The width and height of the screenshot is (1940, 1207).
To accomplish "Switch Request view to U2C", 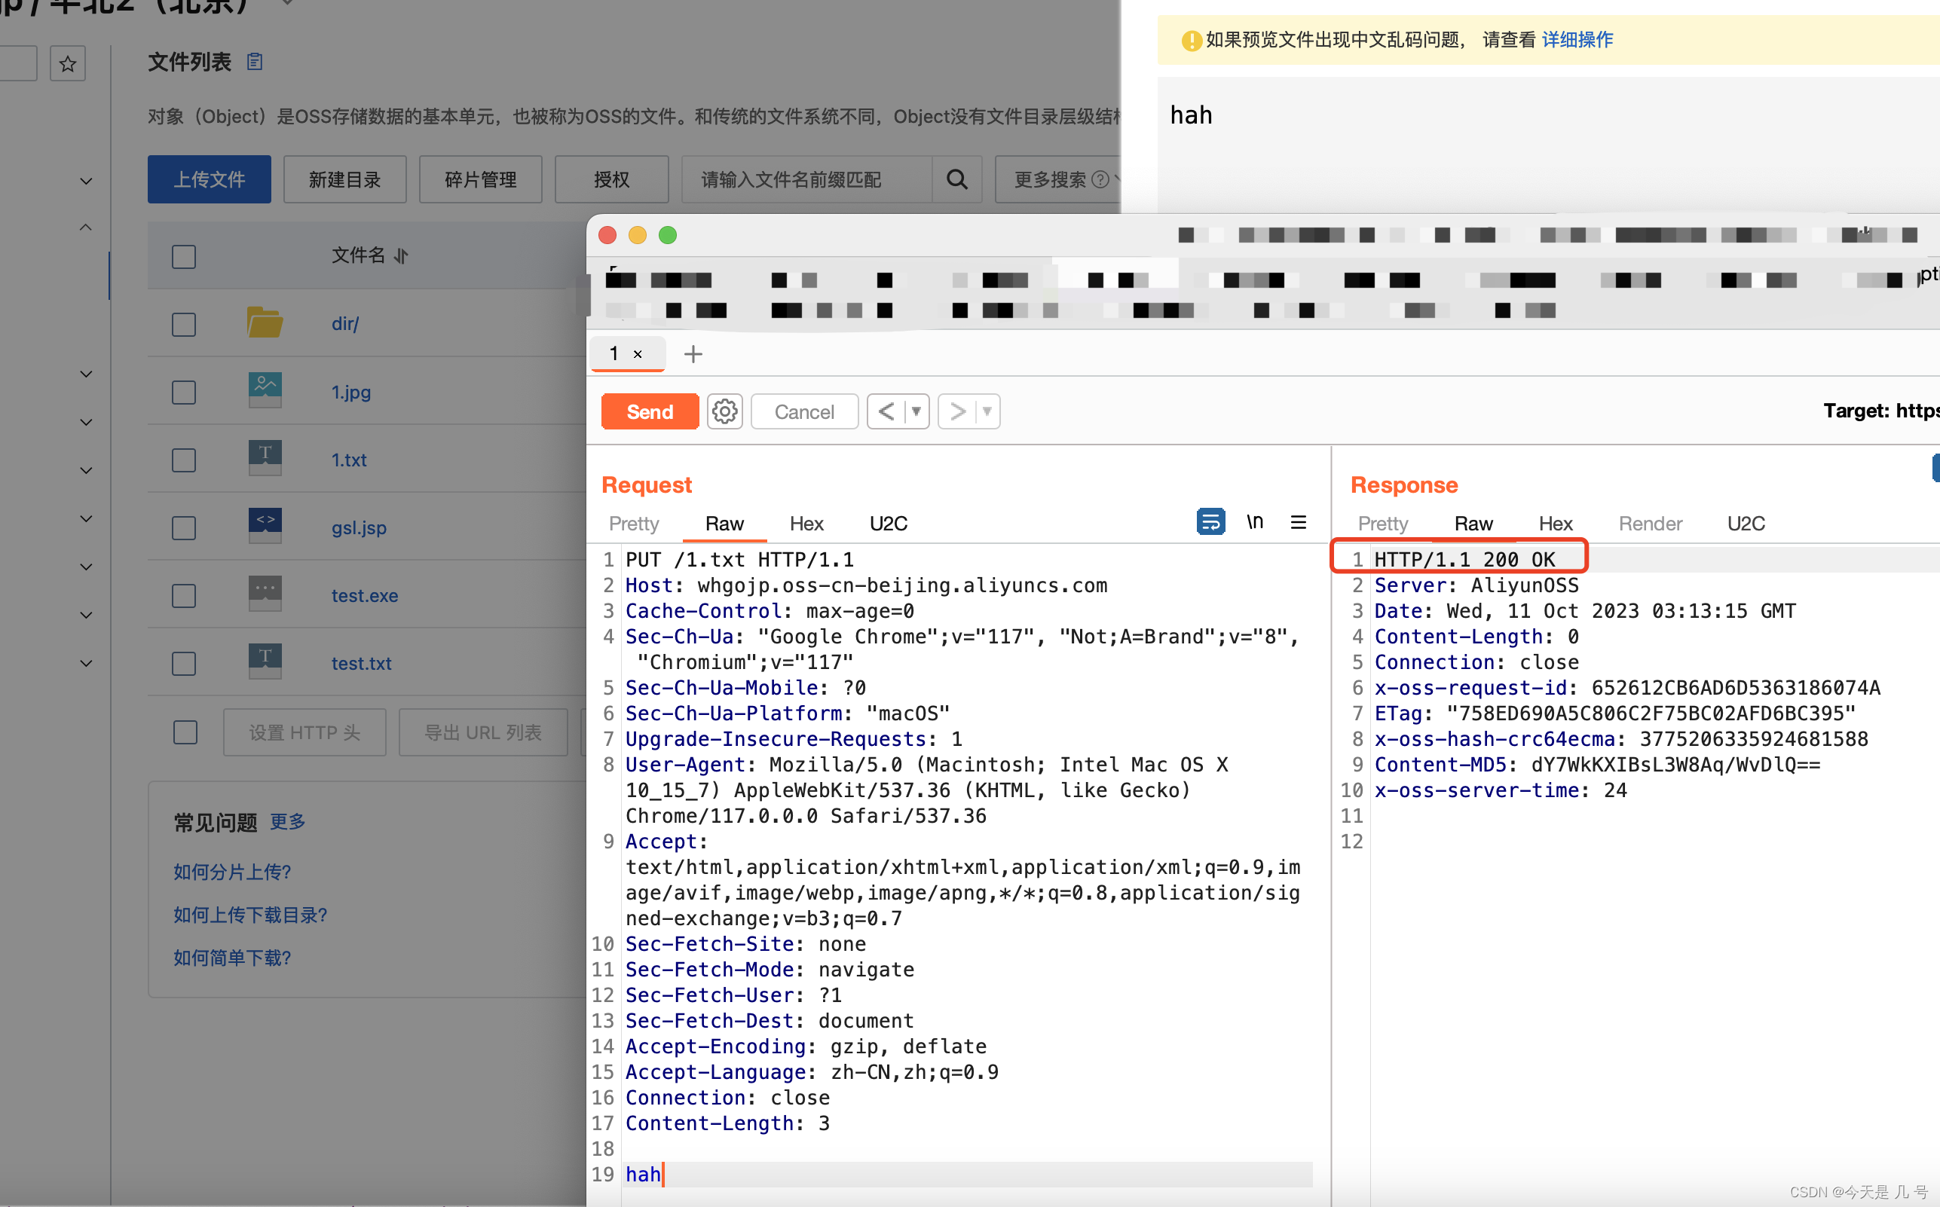I will pyautogui.click(x=889, y=524).
